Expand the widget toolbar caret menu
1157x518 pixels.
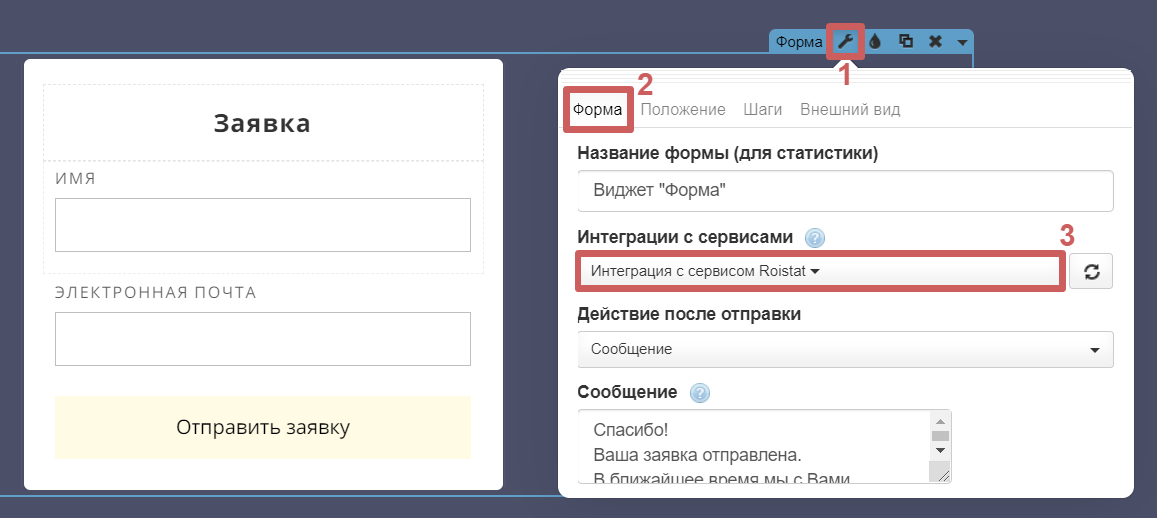pos(961,42)
